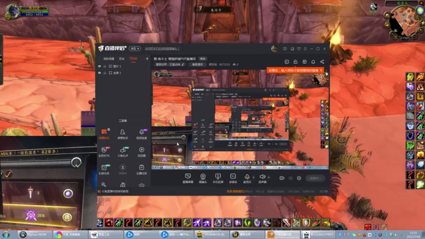Toggle visibility of the 图片 1 layer
The width and height of the screenshot is (425, 239).
pos(99,66)
